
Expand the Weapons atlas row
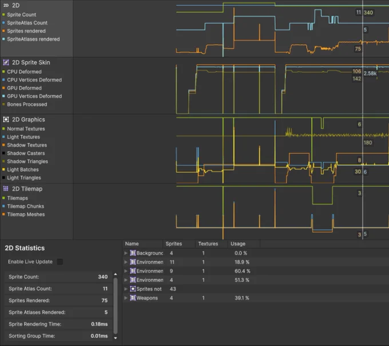pyautogui.click(x=126, y=298)
